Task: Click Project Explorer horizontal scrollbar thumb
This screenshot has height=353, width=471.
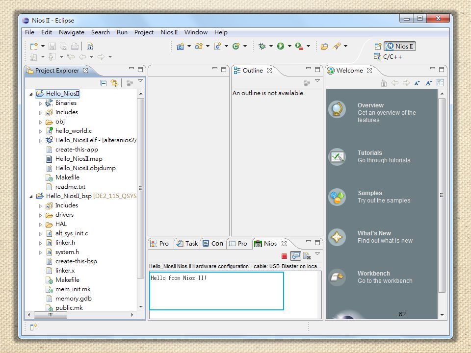Action: click(x=51, y=315)
